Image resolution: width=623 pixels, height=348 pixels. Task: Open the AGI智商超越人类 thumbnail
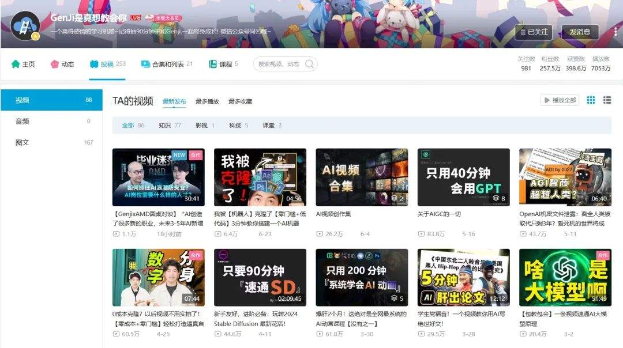[565, 177]
